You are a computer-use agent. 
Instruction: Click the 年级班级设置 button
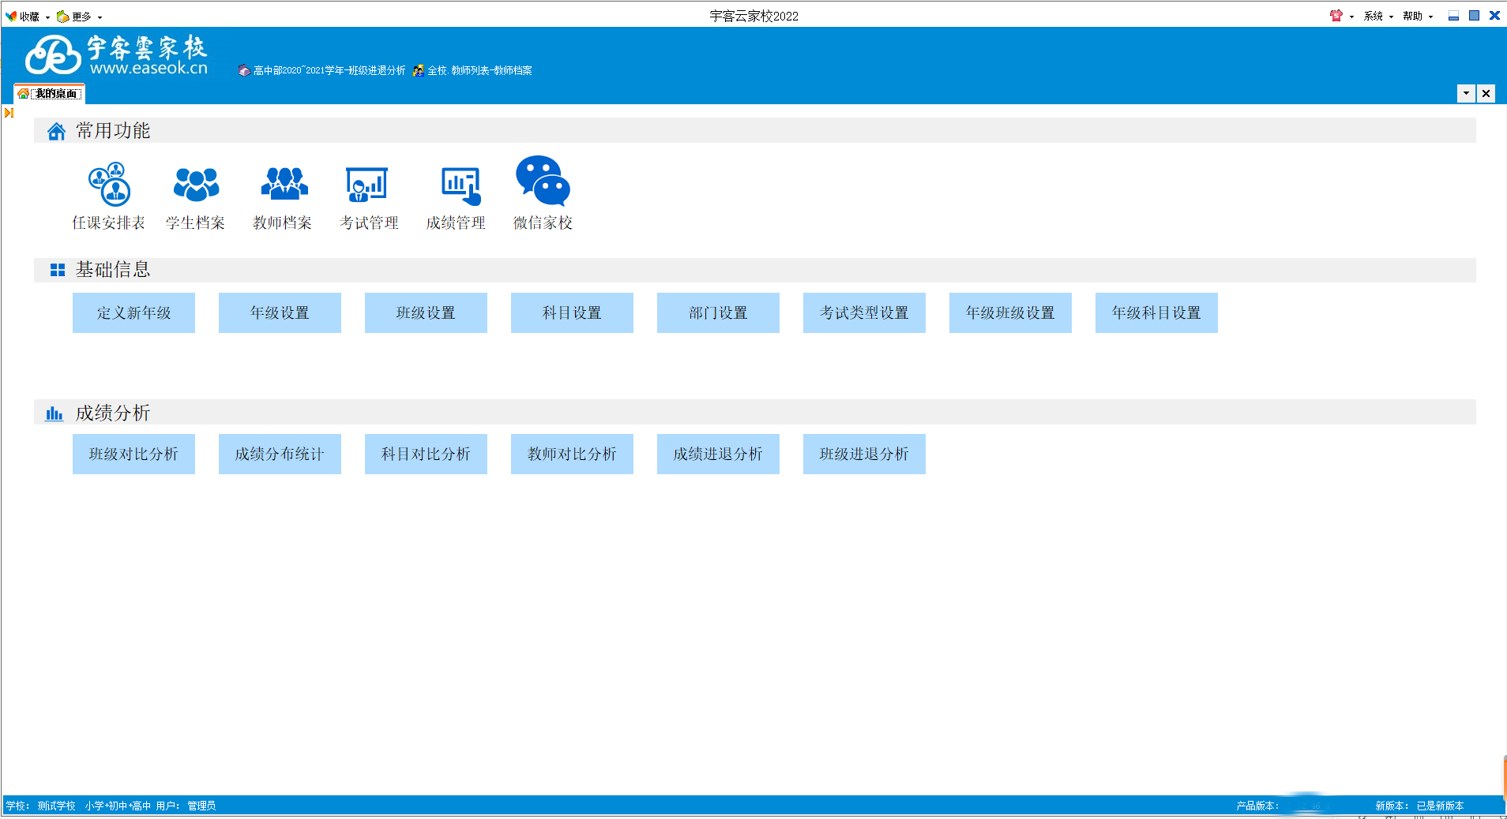[x=1010, y=312]
